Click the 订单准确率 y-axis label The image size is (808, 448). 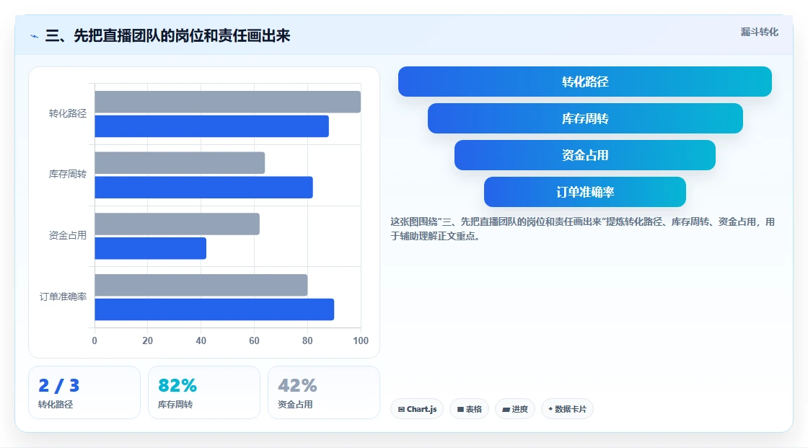[63, 297]
